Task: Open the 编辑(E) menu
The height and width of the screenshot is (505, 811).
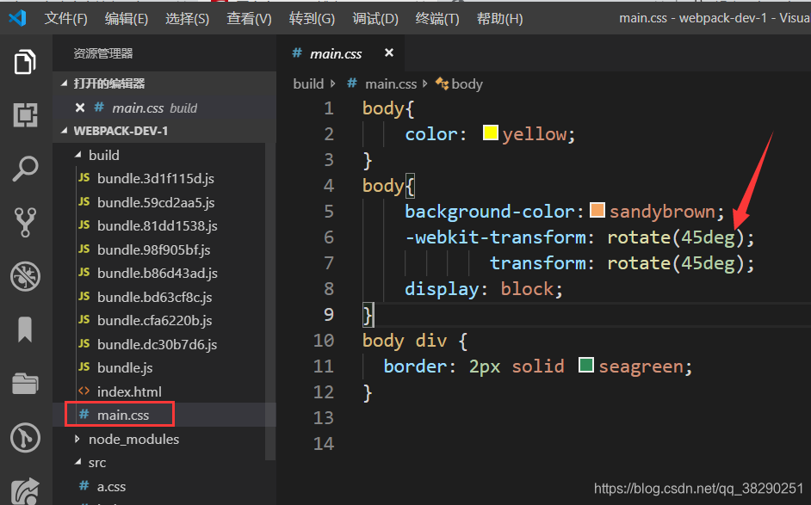Action: 127,19
